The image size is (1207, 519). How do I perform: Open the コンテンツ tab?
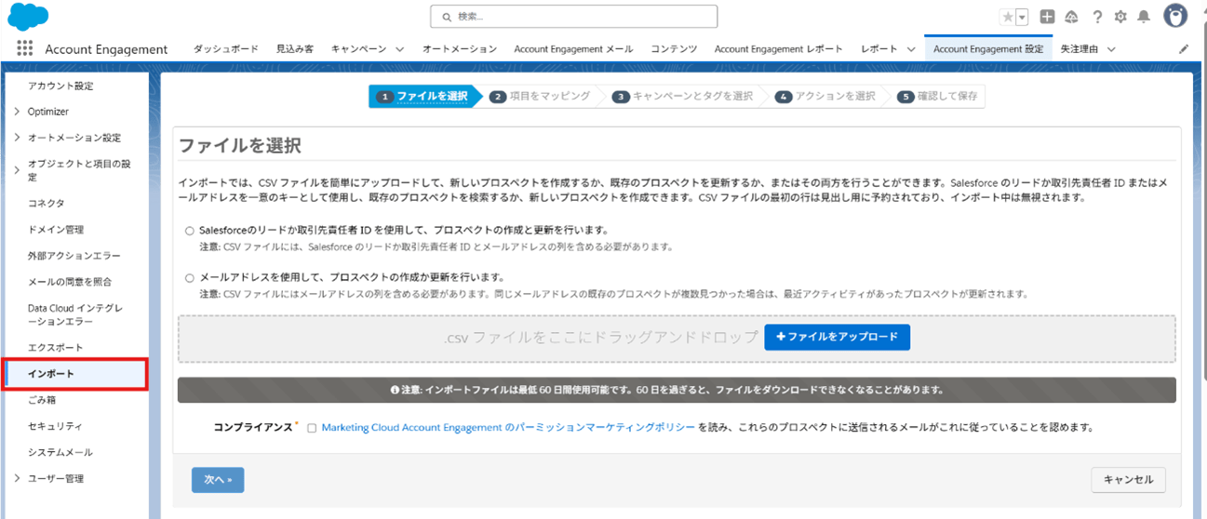674,49
